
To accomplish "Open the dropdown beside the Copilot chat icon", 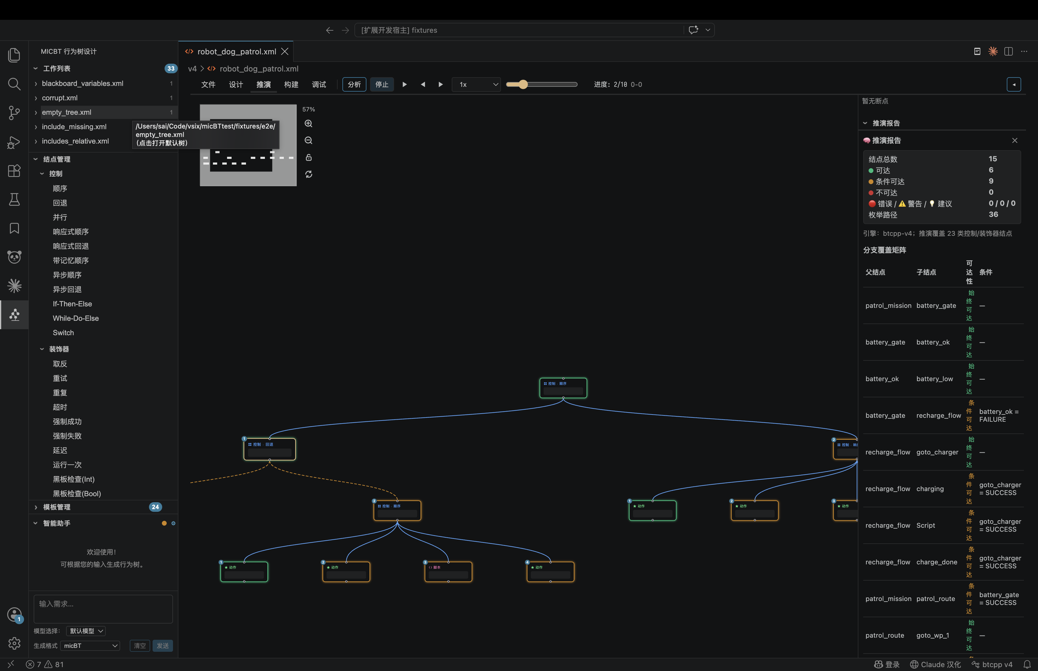I will 708,30.
